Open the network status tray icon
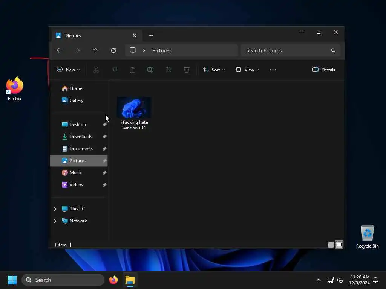 coord(330,280)
